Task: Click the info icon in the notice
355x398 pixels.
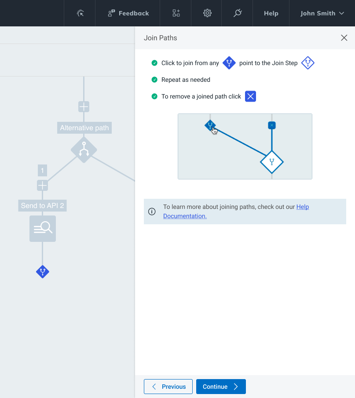Action: (152, 212)
